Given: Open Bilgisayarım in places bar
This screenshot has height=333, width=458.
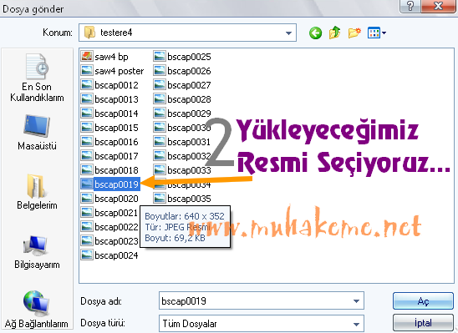Looking at the screenshot, I should tap(37, 252).
